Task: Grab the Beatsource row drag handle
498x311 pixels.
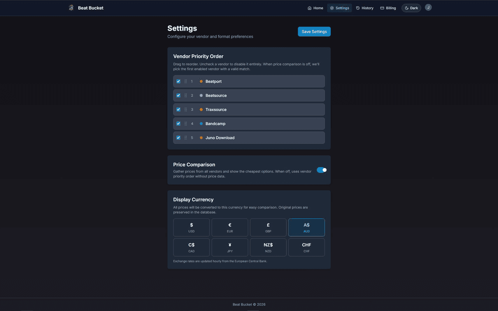Action: tap(186, 95)
